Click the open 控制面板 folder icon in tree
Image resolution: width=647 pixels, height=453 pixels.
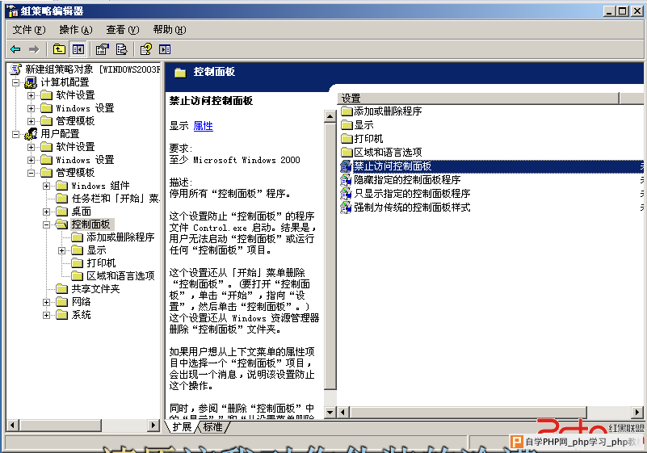point(62,224)
